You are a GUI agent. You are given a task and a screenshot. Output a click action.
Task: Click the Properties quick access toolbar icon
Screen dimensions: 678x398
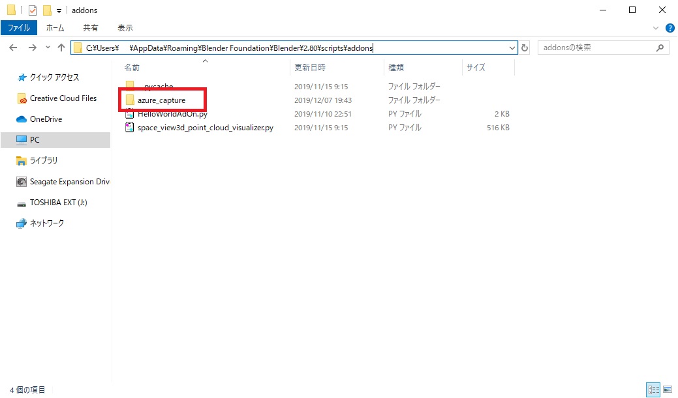[33, 10]
